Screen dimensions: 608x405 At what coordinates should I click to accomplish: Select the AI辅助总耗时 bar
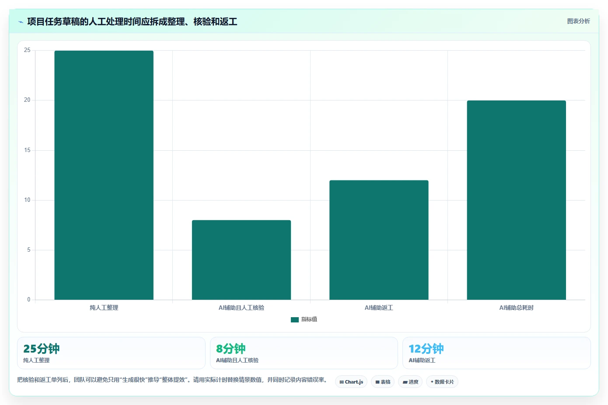[517, 200]
